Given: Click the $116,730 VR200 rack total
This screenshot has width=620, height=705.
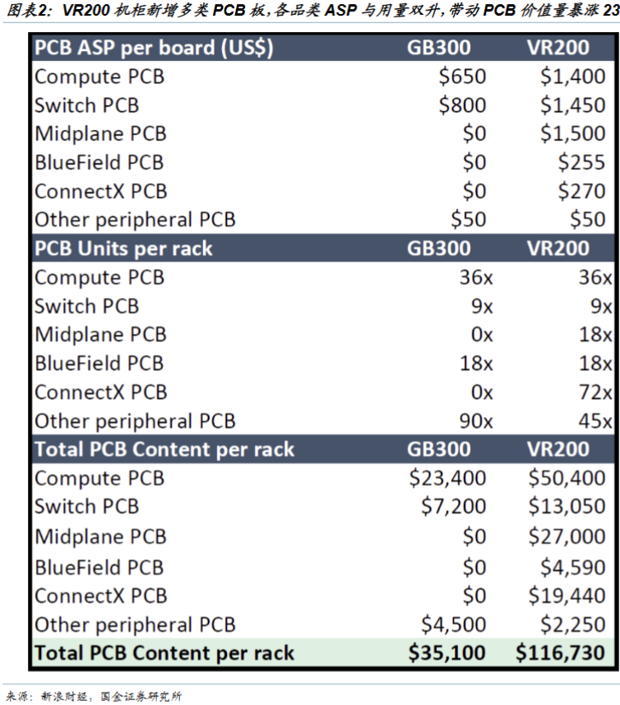Looking at the screenshot, I should (561, 653).
